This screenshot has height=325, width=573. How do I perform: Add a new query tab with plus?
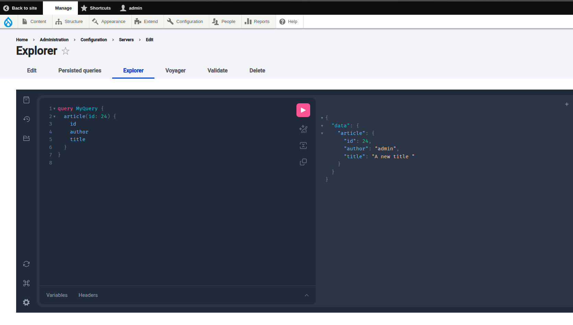tap(567, 104)
